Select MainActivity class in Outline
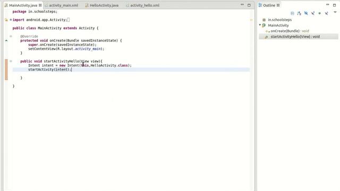340x191 pixels. (278, 25)
